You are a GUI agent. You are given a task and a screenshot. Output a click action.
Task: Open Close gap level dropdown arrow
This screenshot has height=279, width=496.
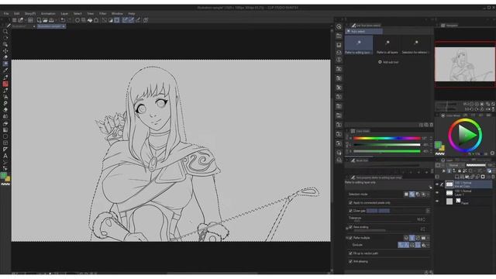[x=428, y=211]
